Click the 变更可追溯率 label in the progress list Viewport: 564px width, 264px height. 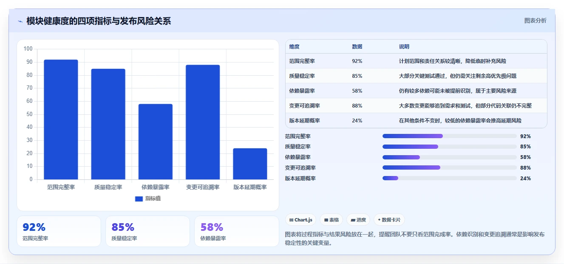click(x=300, y=168)
